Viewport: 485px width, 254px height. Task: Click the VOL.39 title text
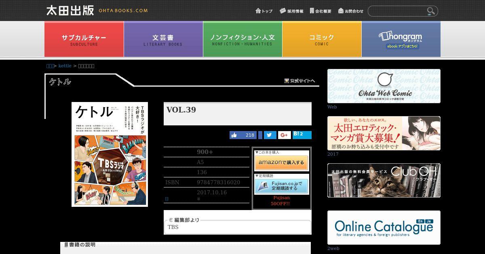(x=181, y=110)
